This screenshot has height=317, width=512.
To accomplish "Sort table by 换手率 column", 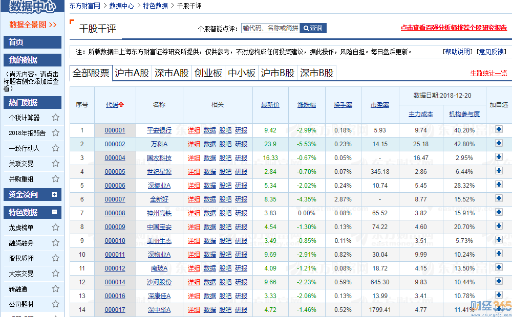I will pos(343,105).
